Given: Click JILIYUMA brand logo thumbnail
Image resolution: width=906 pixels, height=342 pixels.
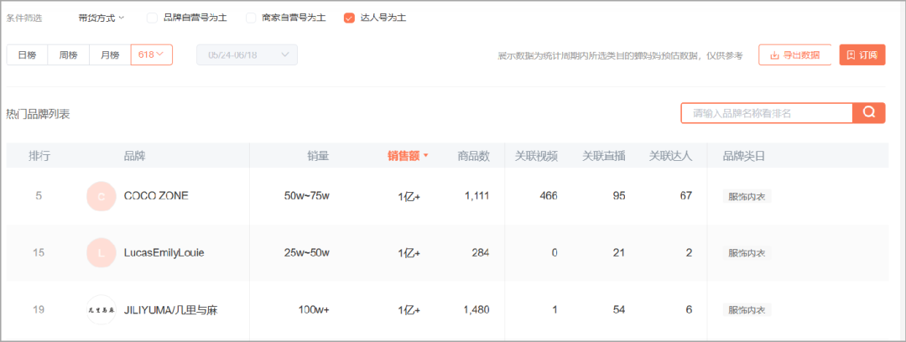Looking at the screenshot, I should click(102, 310).
